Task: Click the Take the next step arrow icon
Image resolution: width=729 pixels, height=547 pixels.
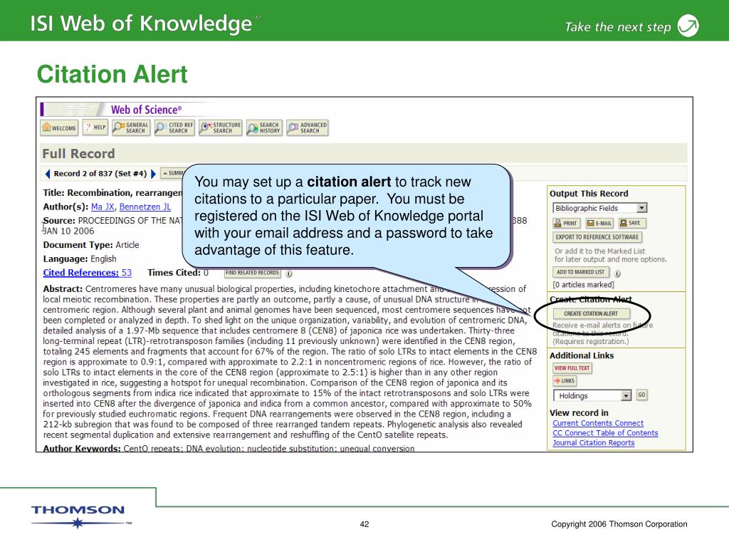Action: pyautogui.click(x=688, y=26)
